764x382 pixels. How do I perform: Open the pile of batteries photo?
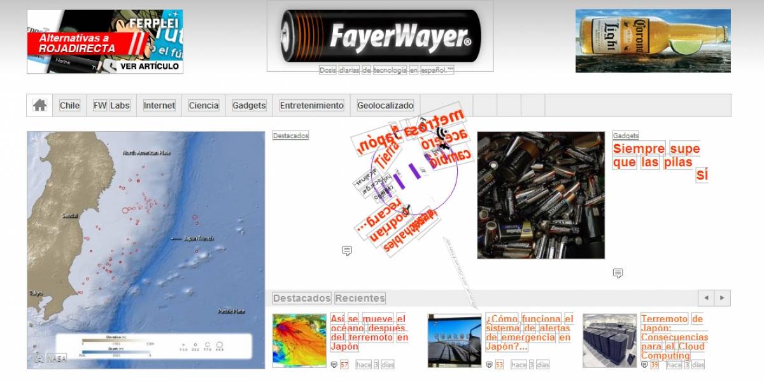point(541,195)
